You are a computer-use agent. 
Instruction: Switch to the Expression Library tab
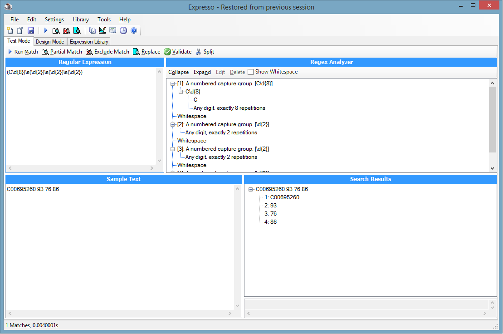click(89, 42)
